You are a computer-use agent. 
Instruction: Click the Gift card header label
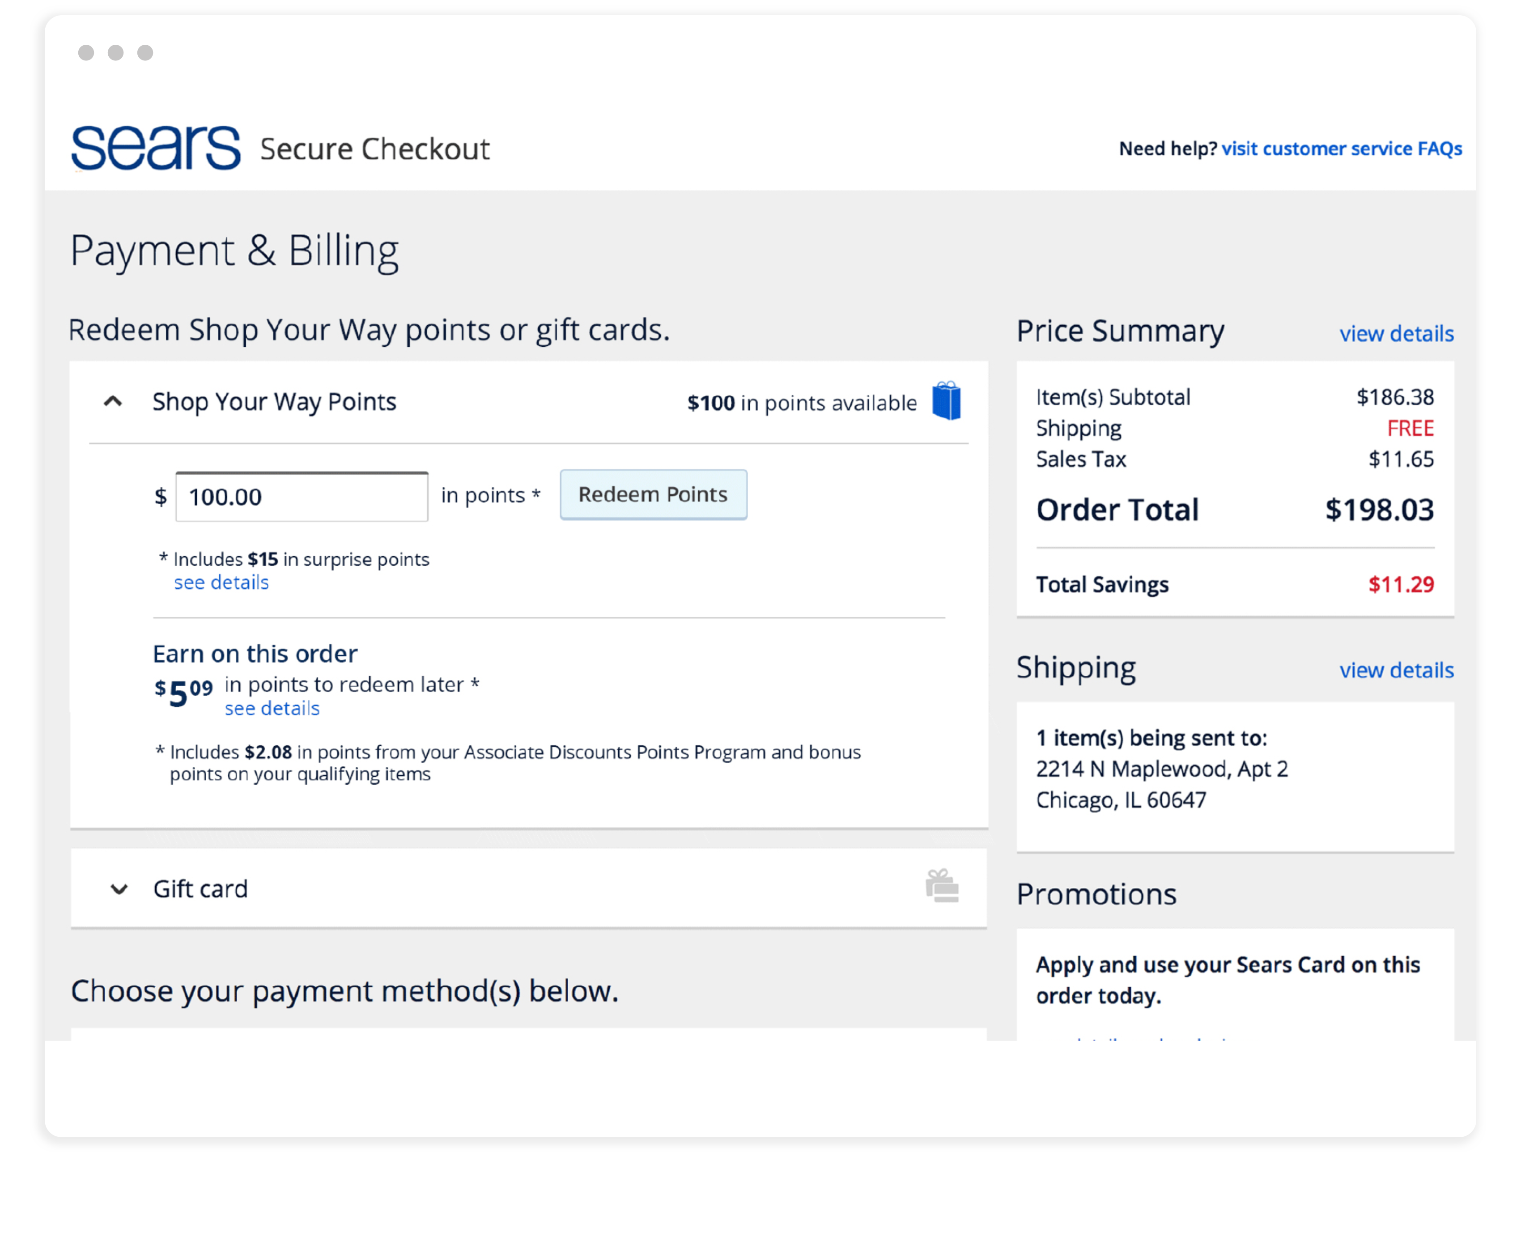coord(200,889)
